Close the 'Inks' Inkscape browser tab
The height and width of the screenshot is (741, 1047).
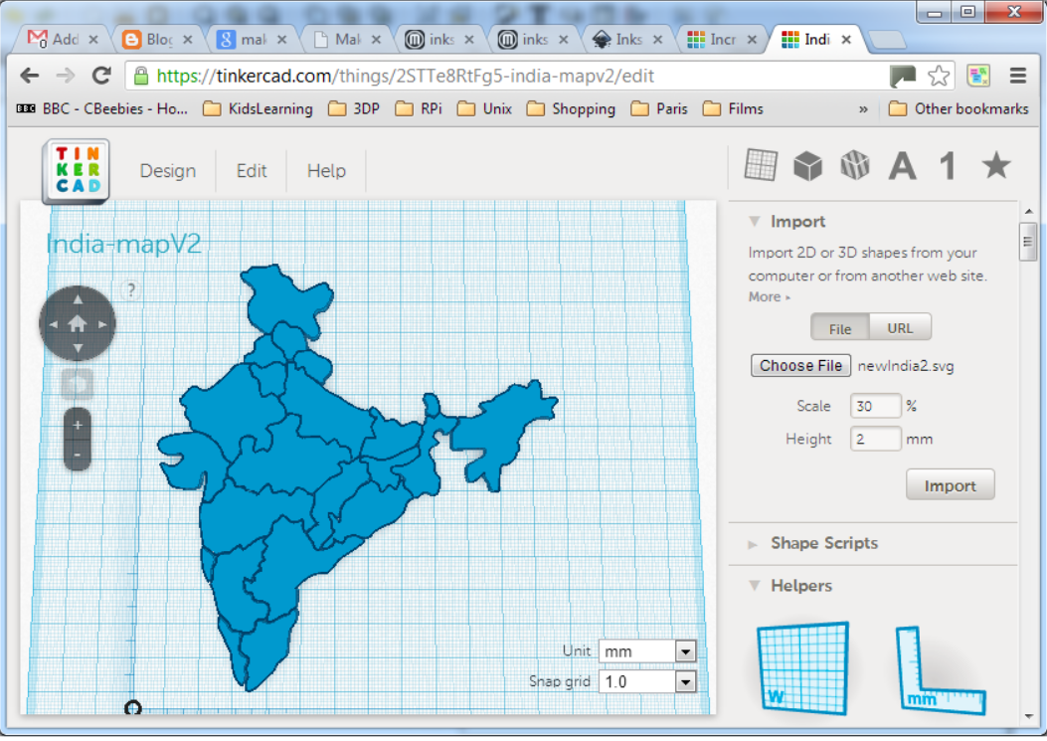(657, 40)
